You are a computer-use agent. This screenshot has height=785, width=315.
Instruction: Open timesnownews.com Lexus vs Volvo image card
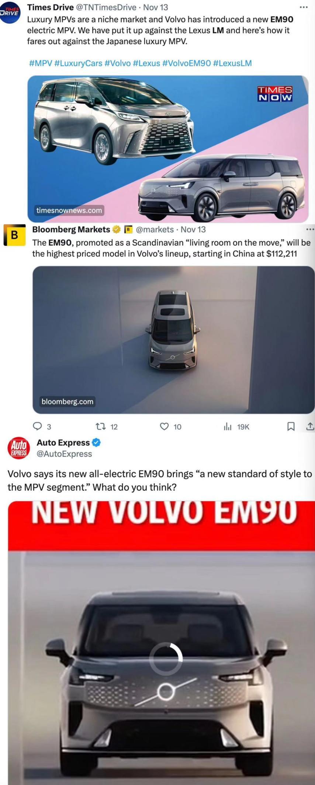click(168, 149)
